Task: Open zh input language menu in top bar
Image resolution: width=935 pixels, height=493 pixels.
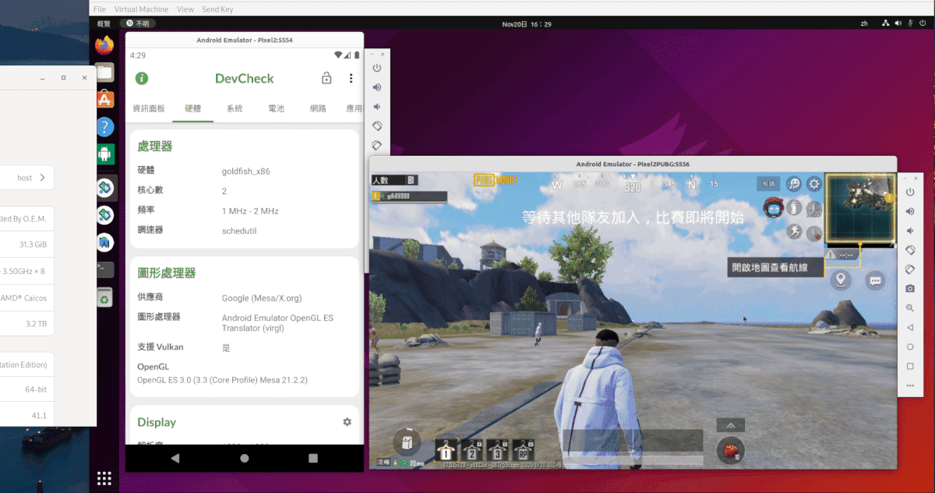Action: pos(864,24)
